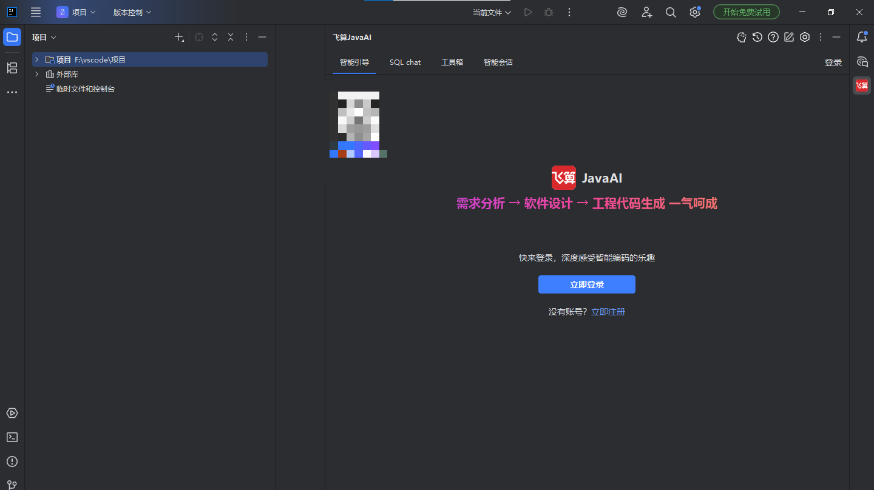Open the Terminal tool window icon
Screen dimensions: 874x490
(12, 437)
